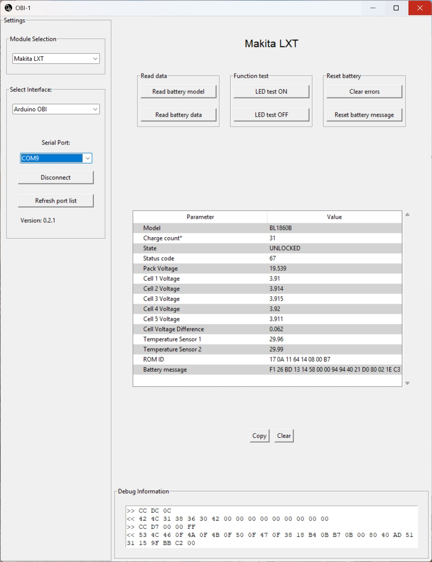Close the OBI-1 window
Screen dimensions: 432x562
pos(420,8)
